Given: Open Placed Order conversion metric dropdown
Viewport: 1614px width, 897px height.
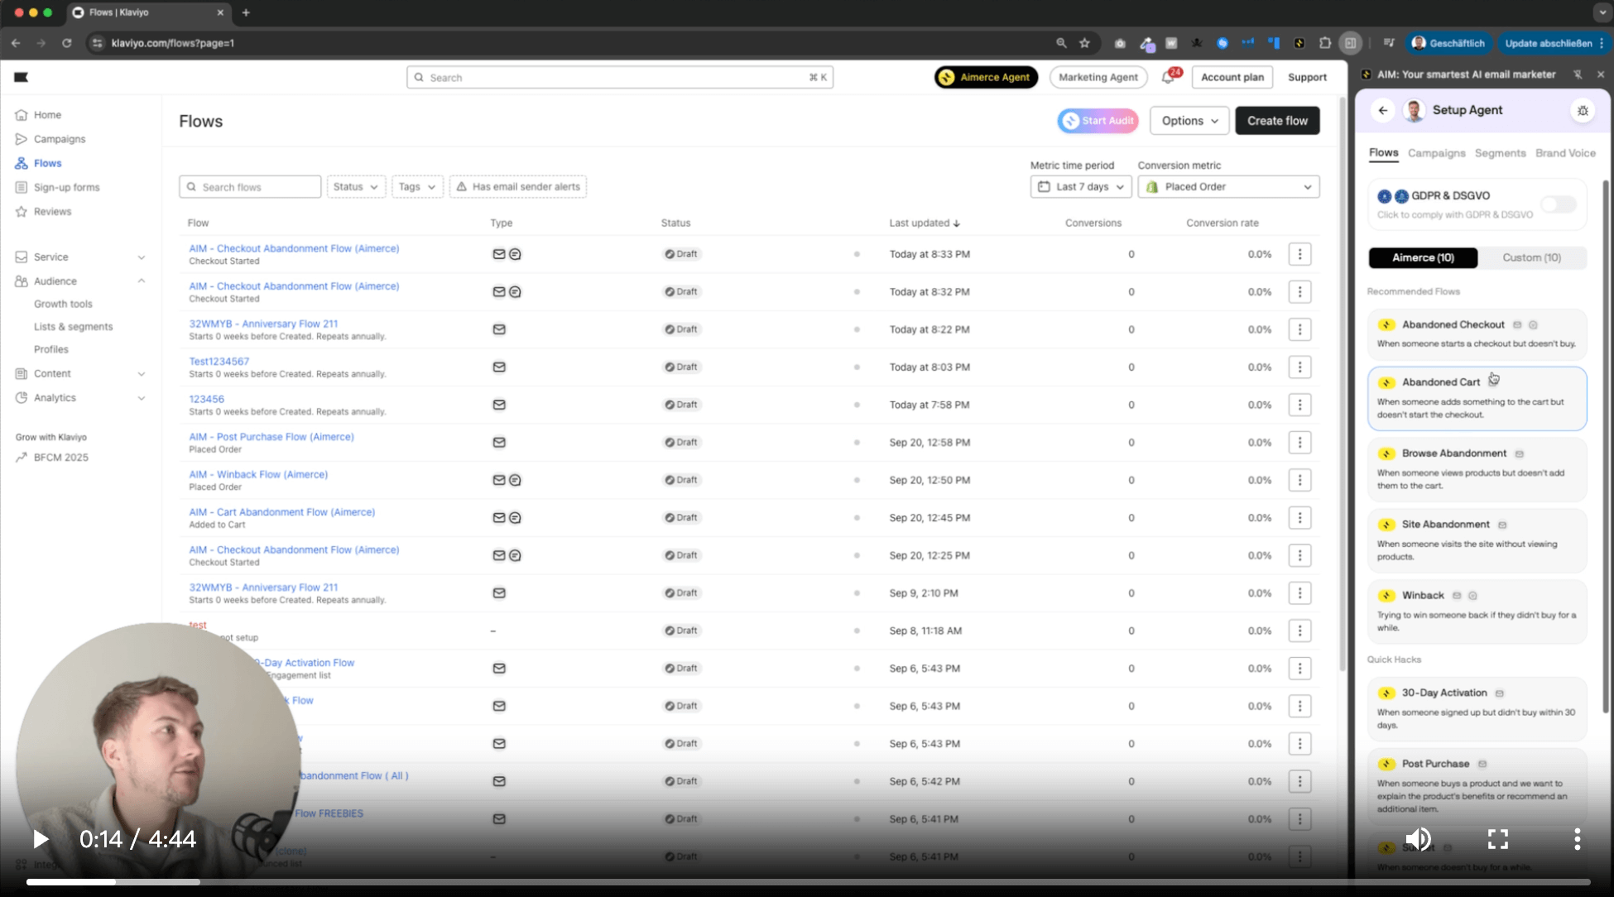Looking at the screenshot, I should point(1228,187).
